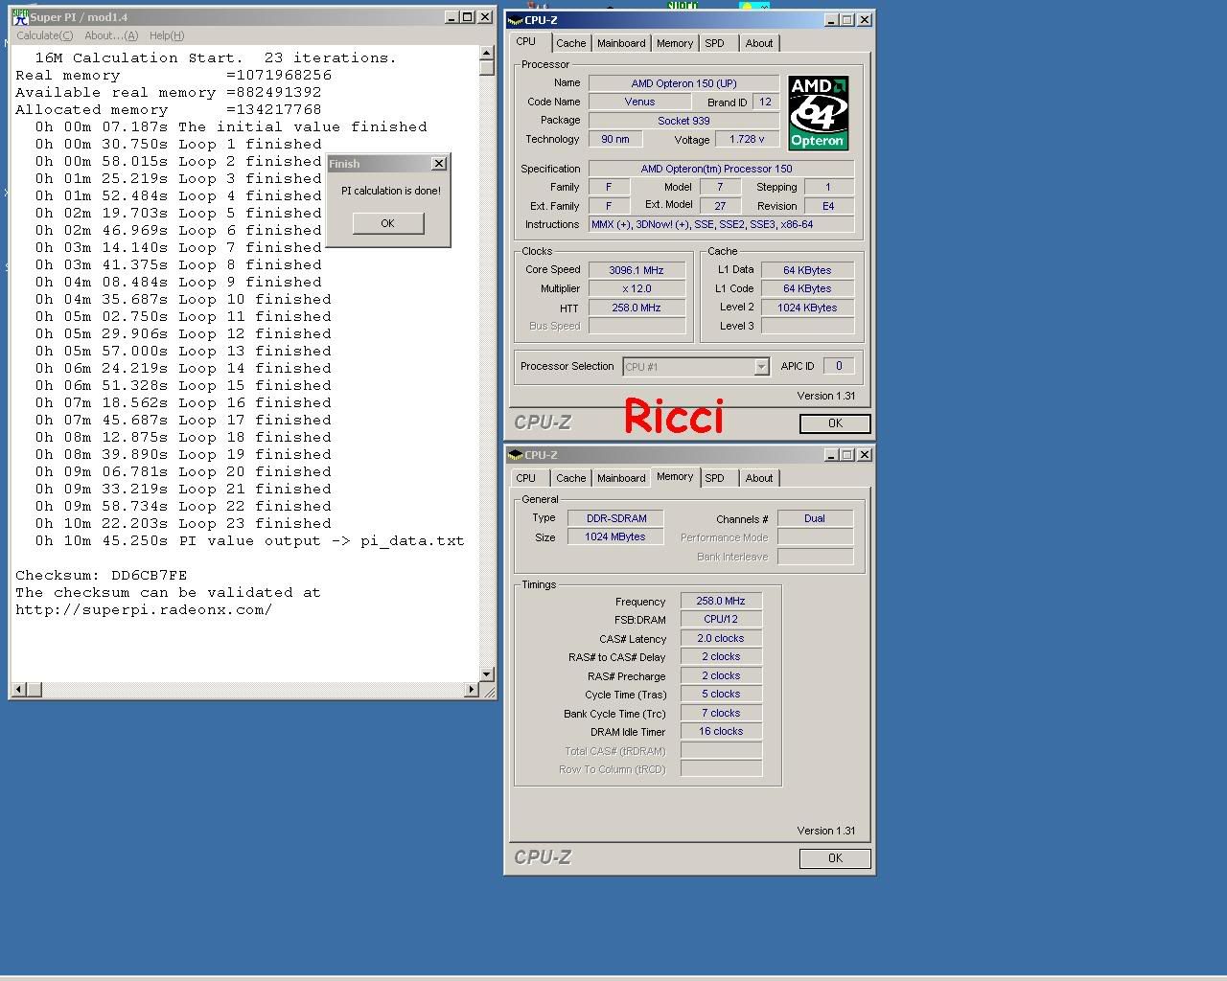This screenshot has height=981, width=1227.
Task: Click the Voltage value 1.728 v
Action: (x=748, y=139)
